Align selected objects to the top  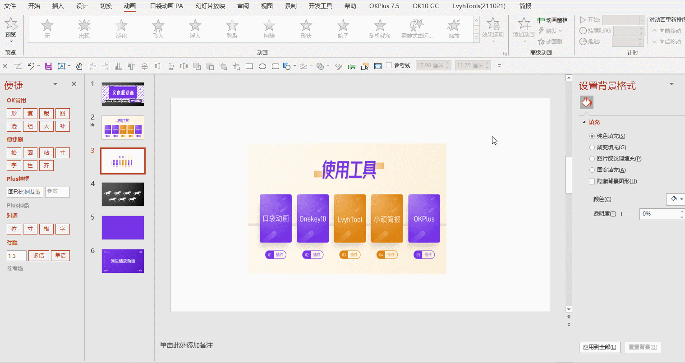[x=132, y=66]
